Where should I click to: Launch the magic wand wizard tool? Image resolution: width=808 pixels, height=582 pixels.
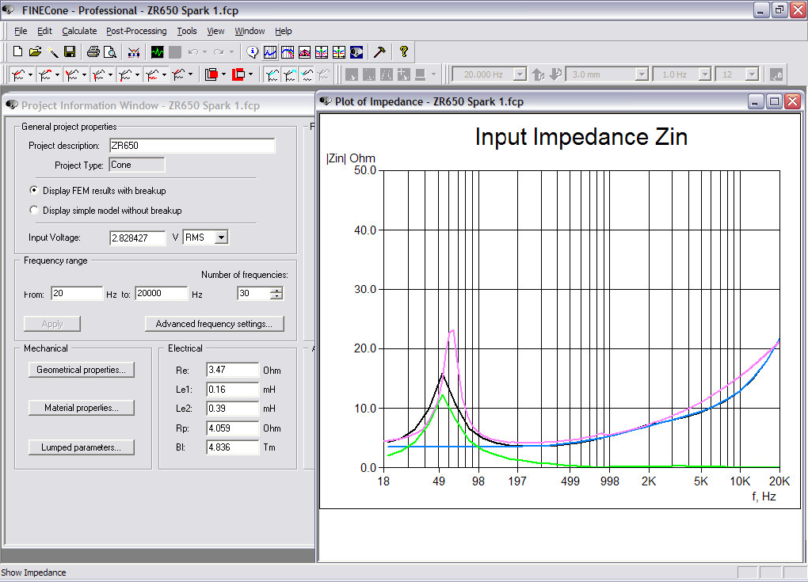click(52, 51)
